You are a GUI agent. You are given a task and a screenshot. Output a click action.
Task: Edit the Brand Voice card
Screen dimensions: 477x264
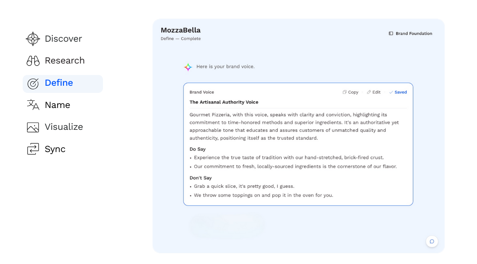coord(374,92)
